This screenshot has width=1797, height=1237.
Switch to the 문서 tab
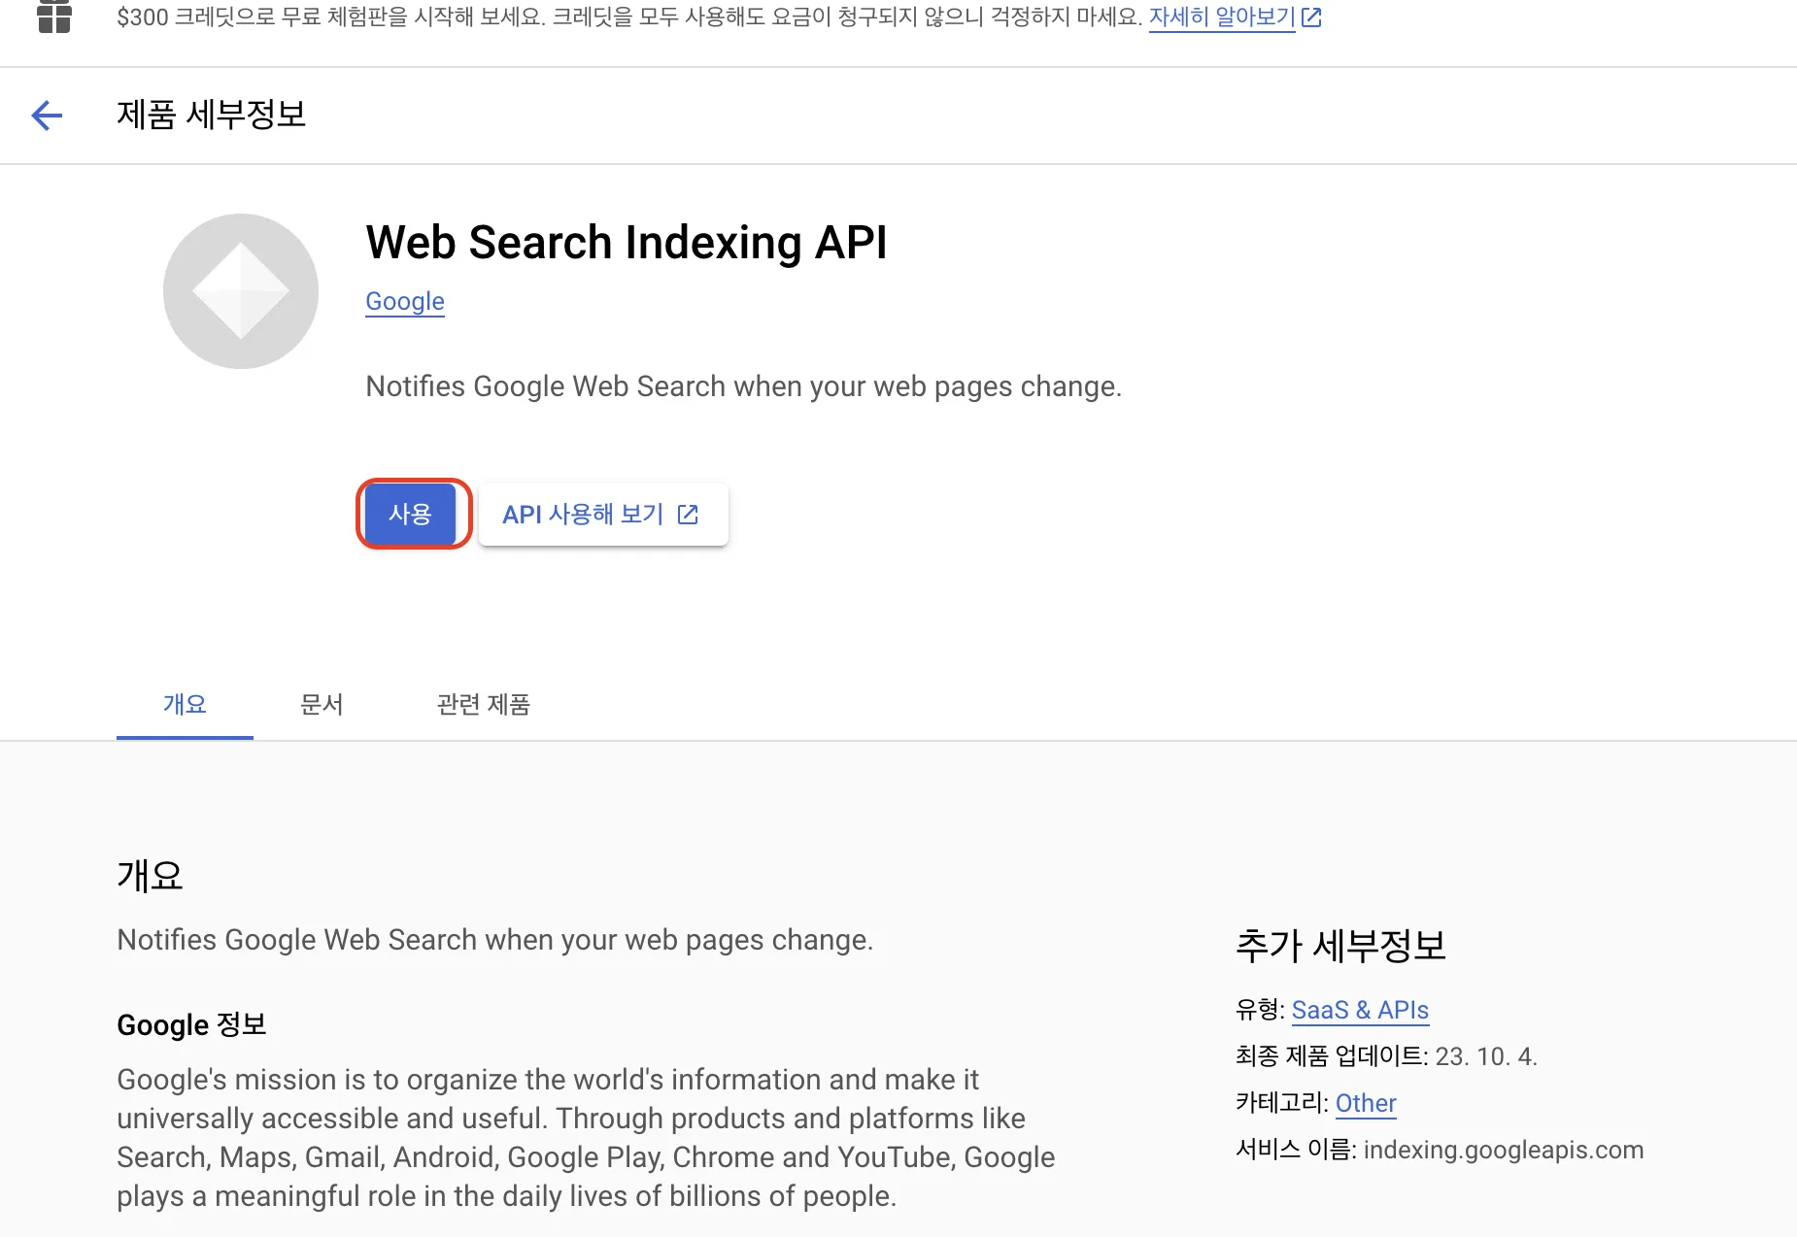coord(322,704)
